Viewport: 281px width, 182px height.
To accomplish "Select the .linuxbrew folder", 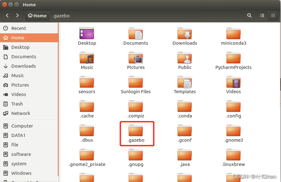I will coord(233,158).
